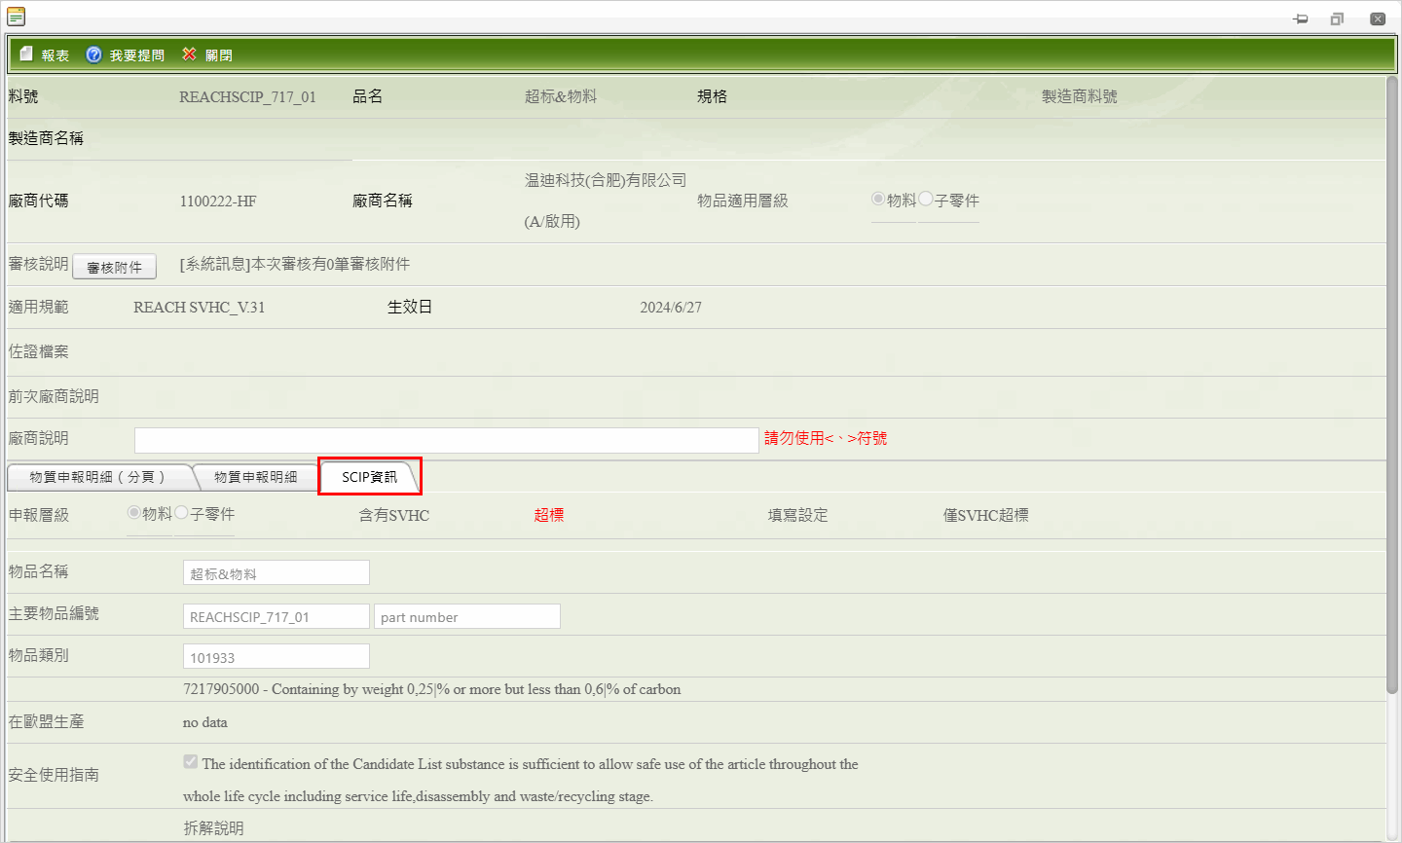Click the 料號 value REACHSCIP_717_01 at top
The height and width of the screenshot is (843, 1402).
pyautogui.click(x=247, y=96)
